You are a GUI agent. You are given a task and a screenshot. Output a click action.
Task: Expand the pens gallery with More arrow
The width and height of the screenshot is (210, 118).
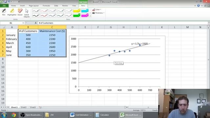coord(90,16)
